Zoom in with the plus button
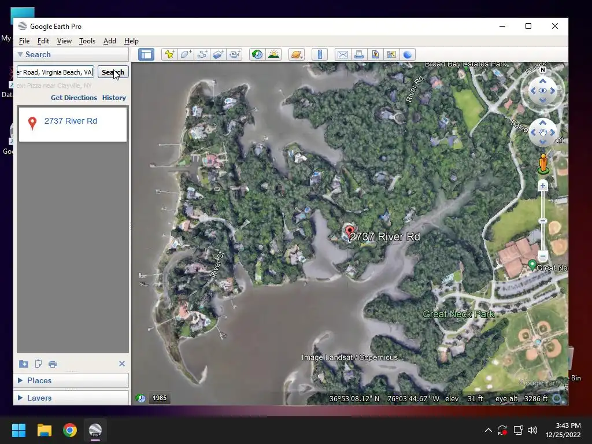 pyautogui.click(x=542, y=186)
